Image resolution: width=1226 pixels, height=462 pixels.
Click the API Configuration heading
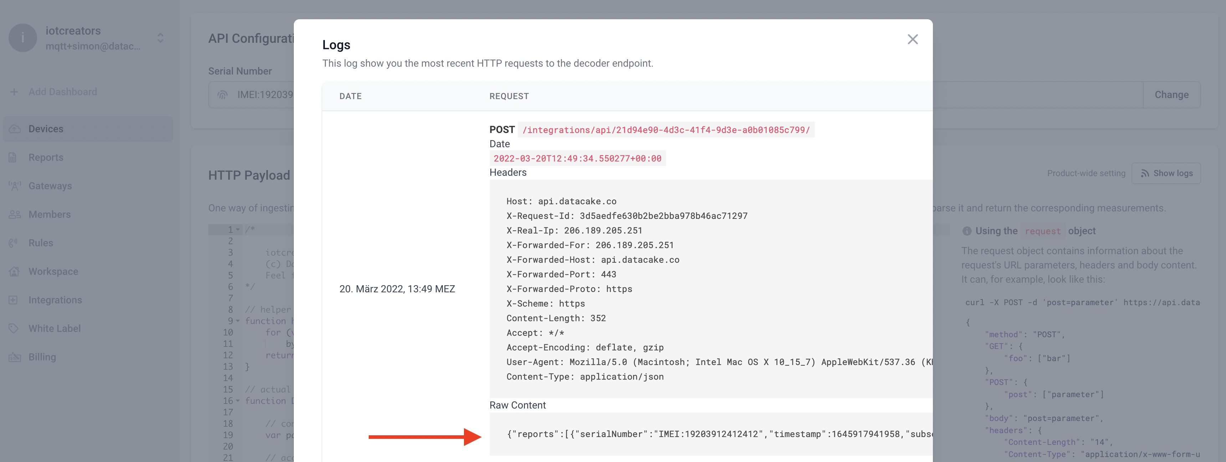coord(251,38)
